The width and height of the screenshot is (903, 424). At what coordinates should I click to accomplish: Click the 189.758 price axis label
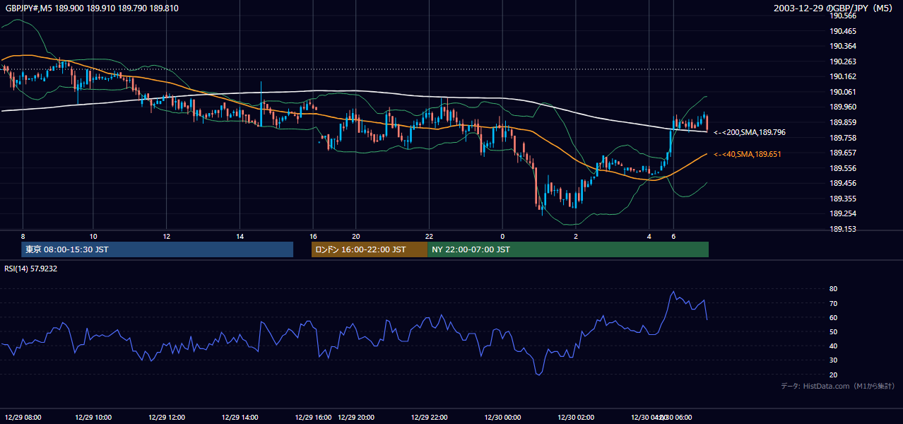(x=843, y=138)
